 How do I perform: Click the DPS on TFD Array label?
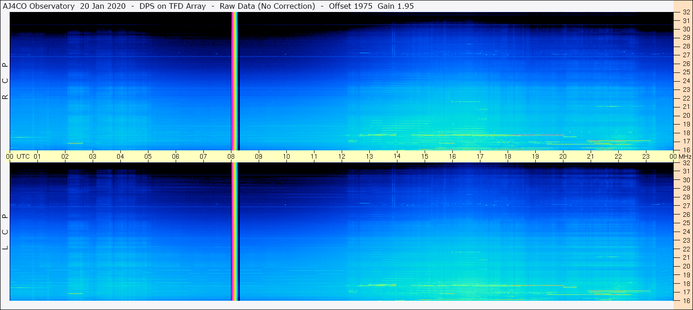click(172, 6)
